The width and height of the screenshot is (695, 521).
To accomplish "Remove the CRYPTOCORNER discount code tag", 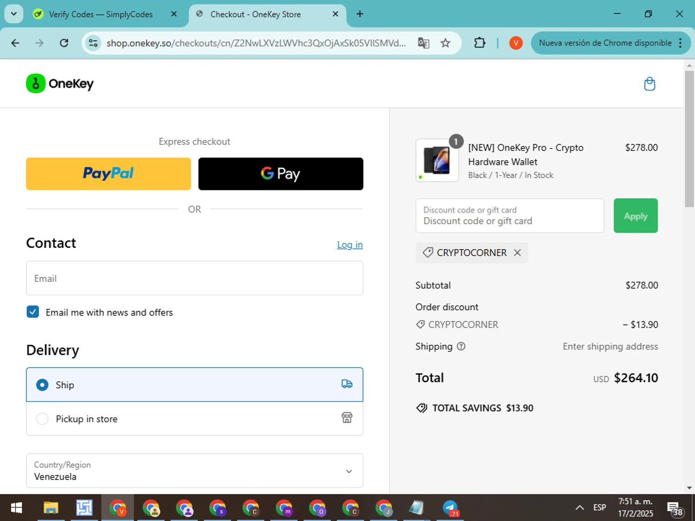I will (x=518, y=253).
